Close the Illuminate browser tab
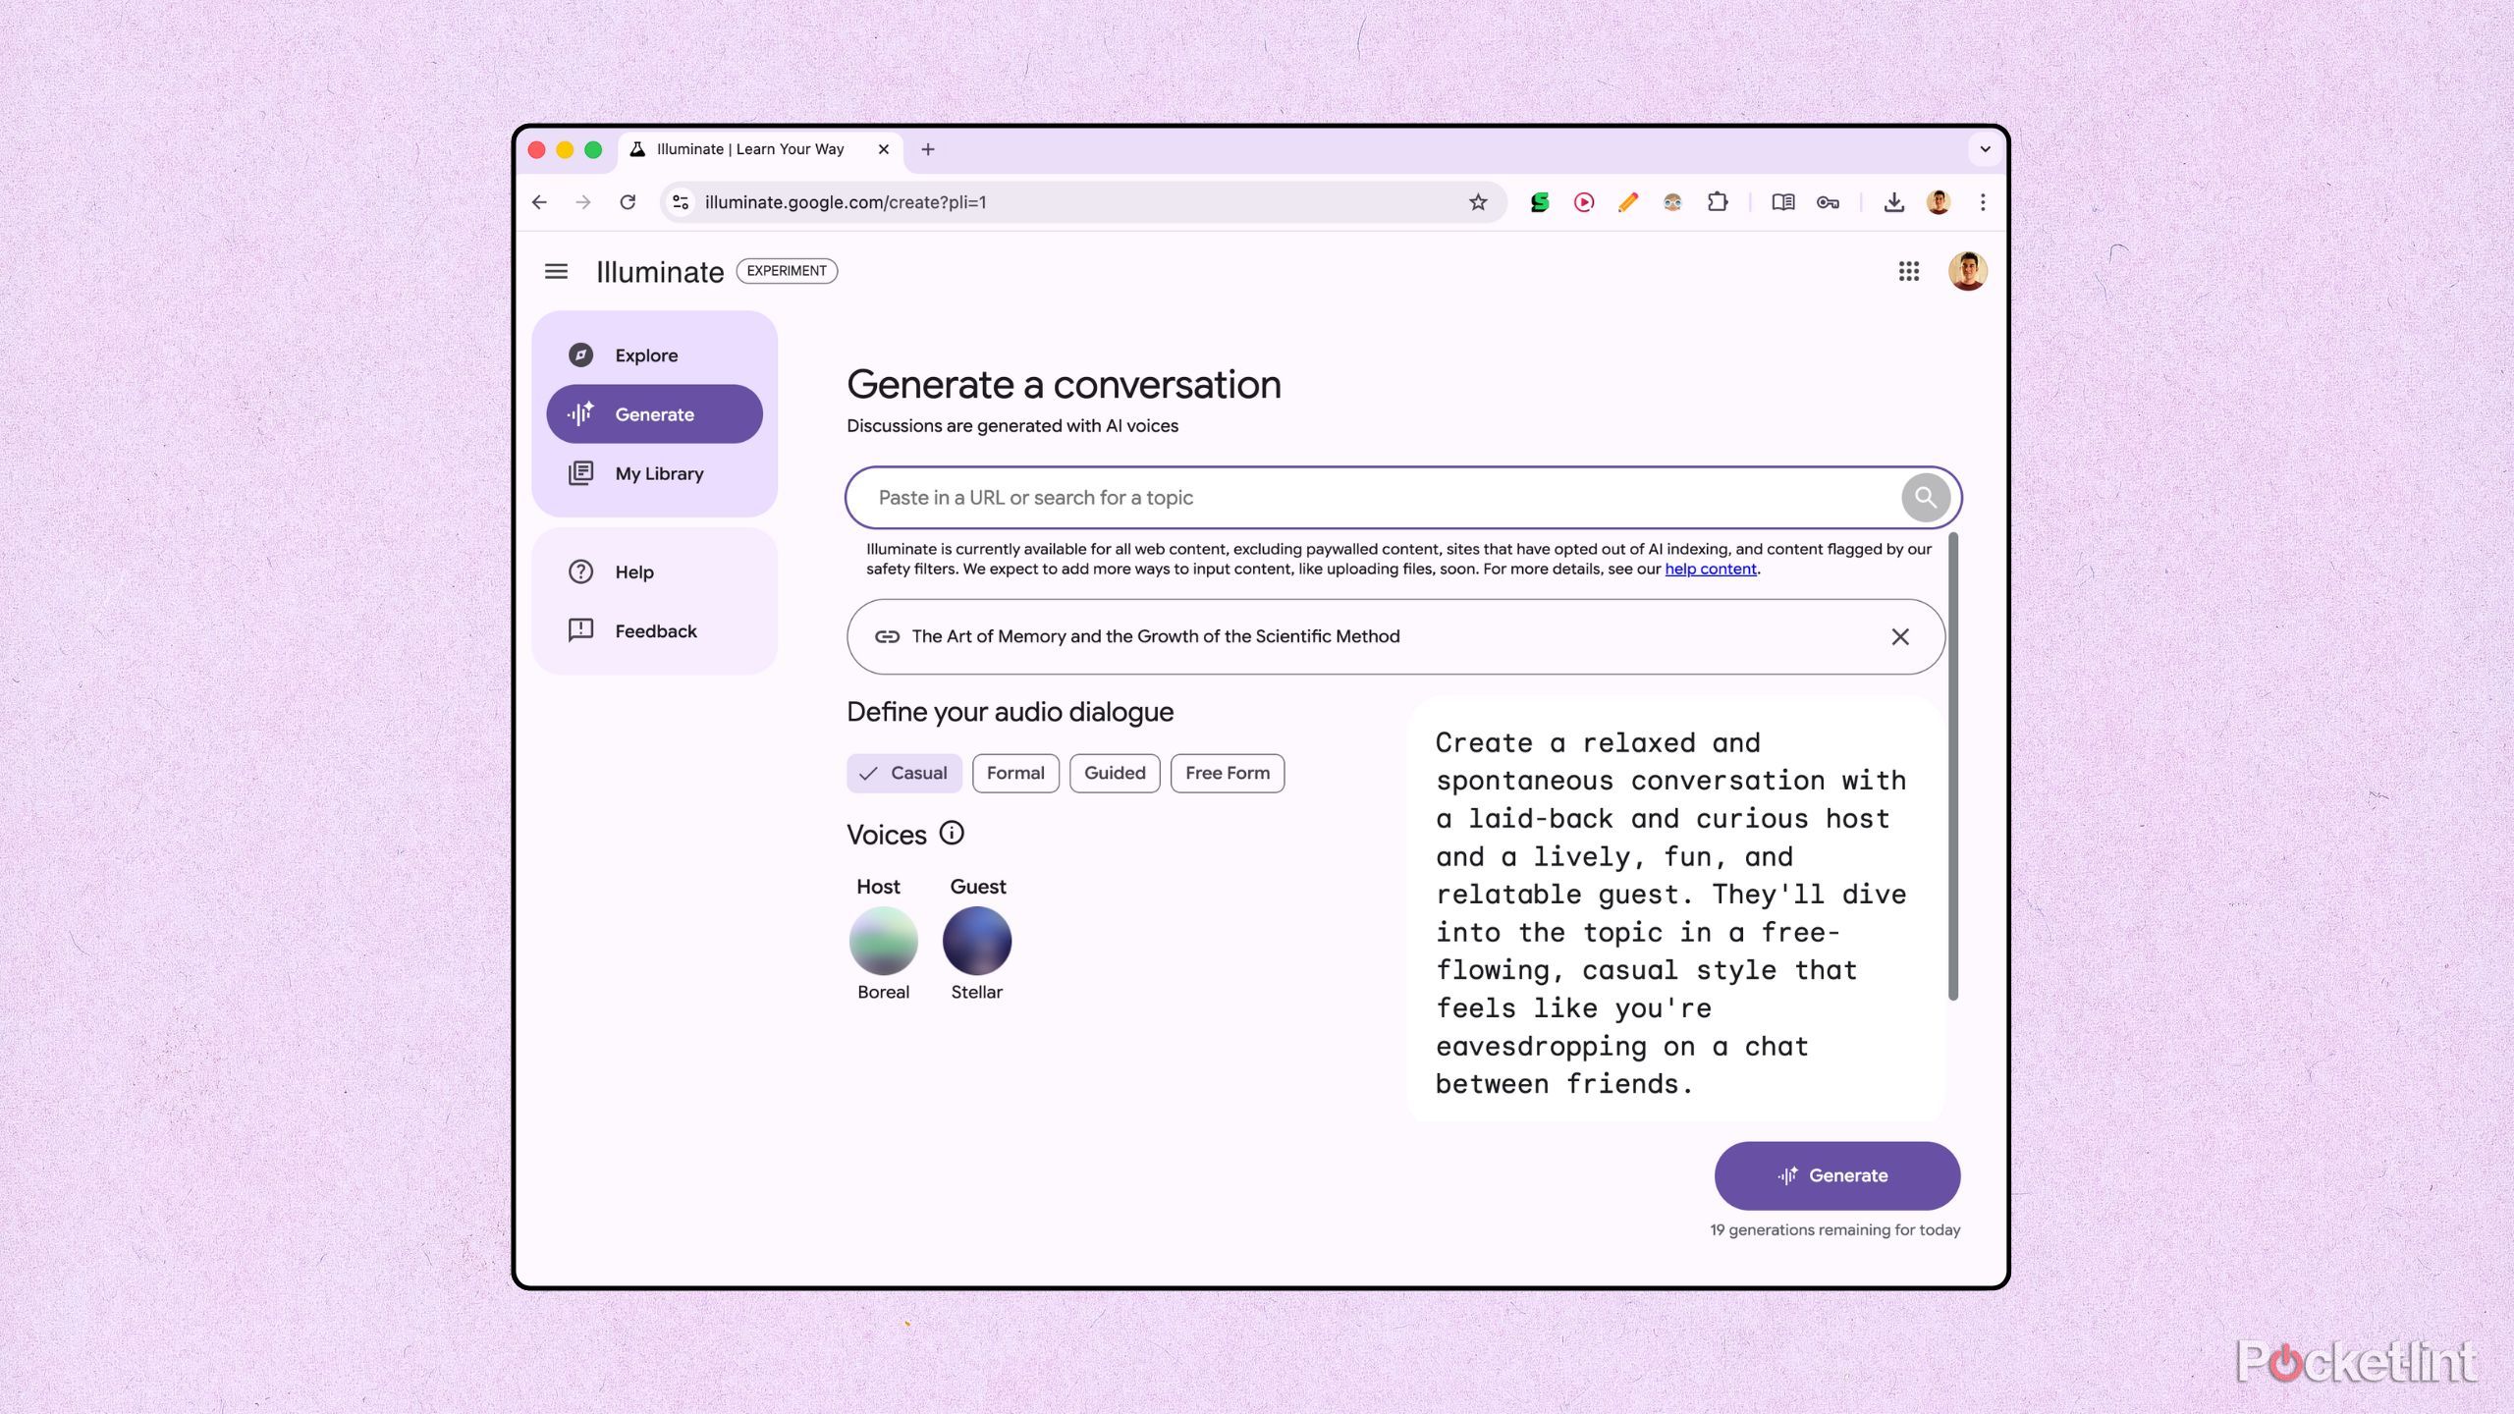Screen dimensions: 2514x1414 point(883,149)
